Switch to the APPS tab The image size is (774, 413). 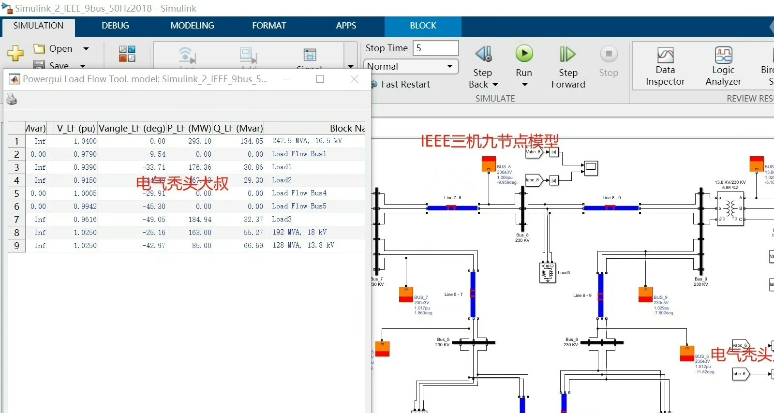tap(346, 26)
